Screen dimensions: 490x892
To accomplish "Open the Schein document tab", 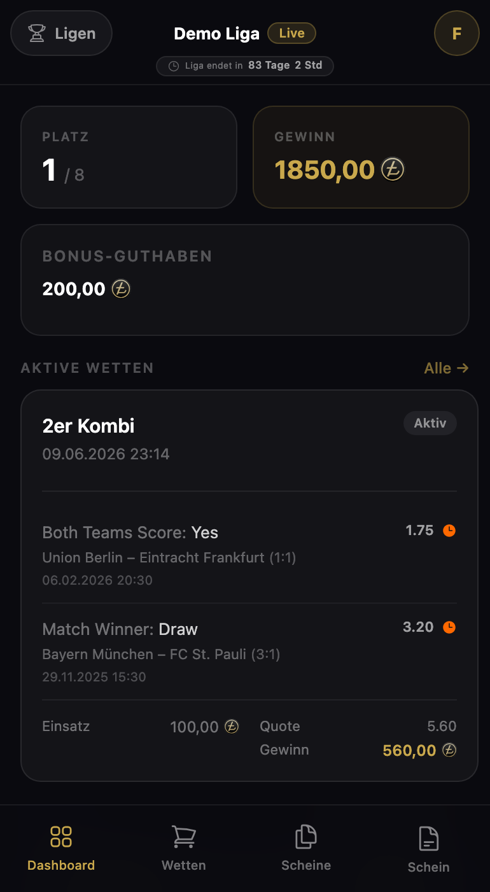I will coord(429,849).
